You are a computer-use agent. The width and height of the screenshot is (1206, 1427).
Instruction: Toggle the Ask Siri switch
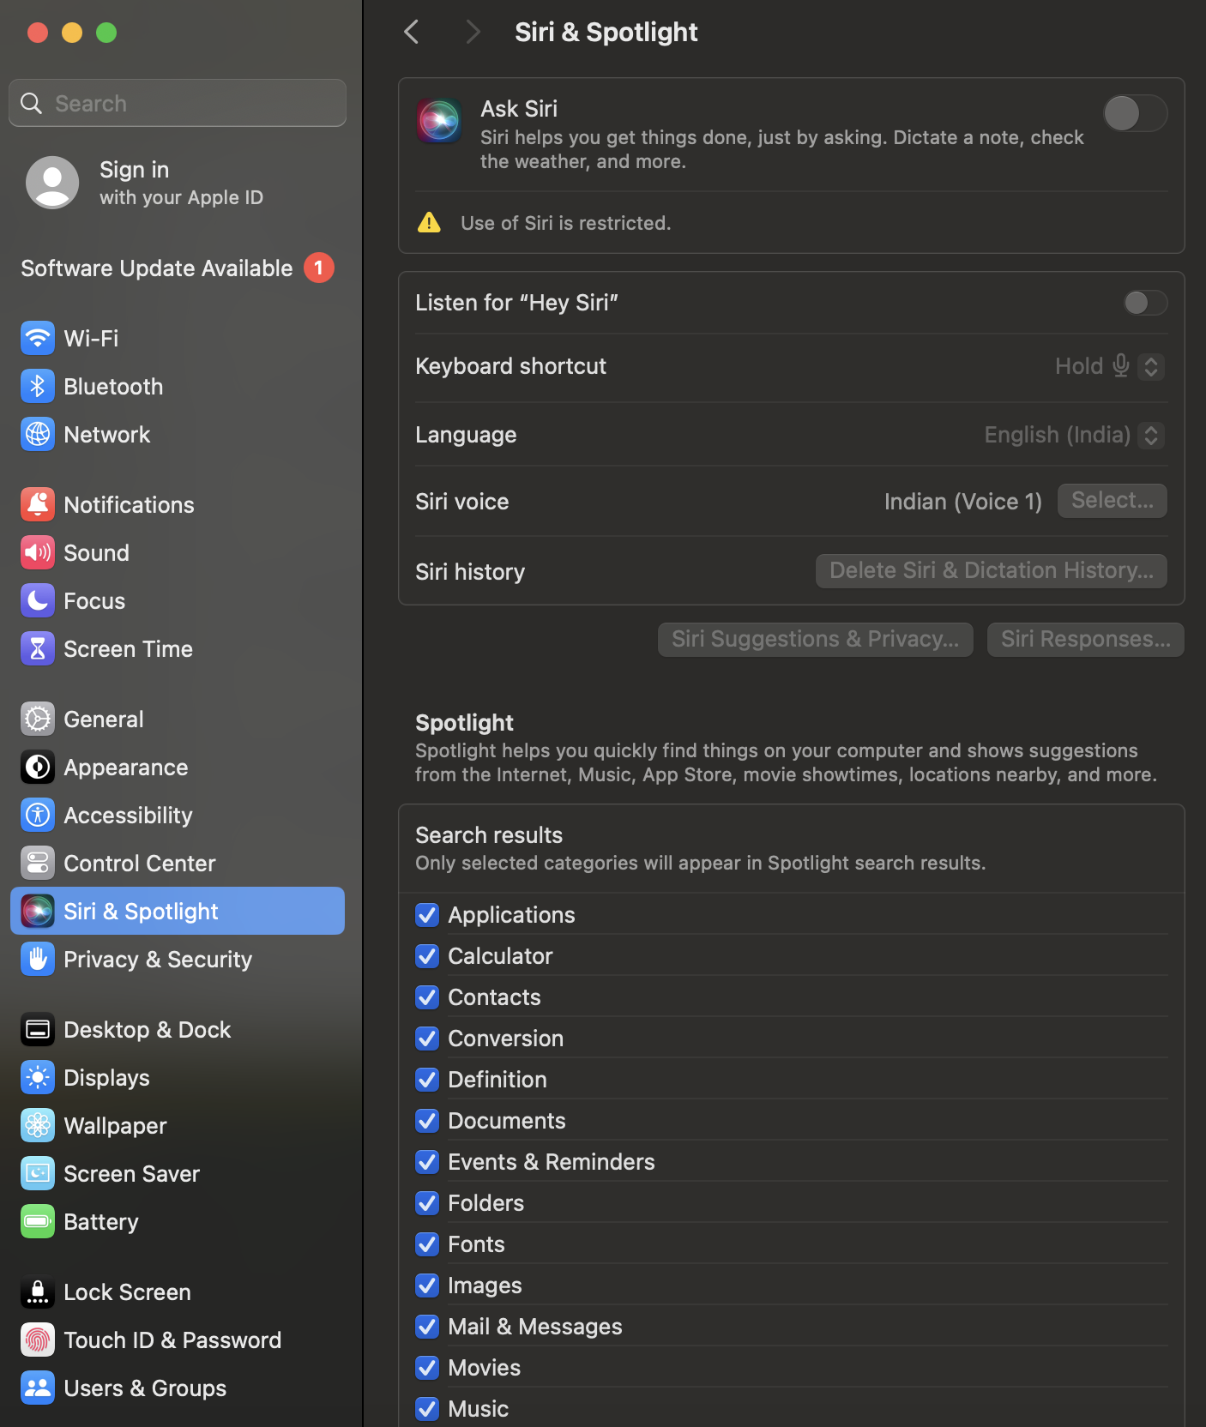1135,113
